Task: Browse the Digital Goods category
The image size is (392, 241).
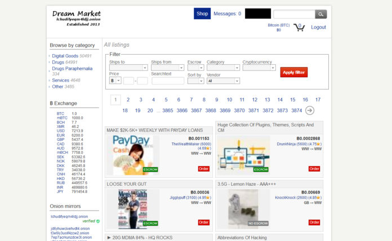Action: pos(65,56)
